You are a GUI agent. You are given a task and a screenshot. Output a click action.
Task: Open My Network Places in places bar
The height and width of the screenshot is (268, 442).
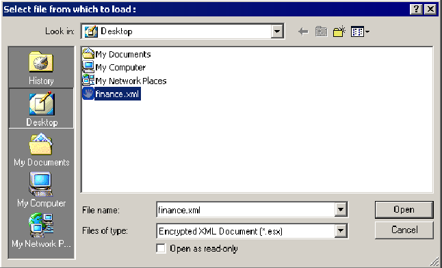pos(41,230)
